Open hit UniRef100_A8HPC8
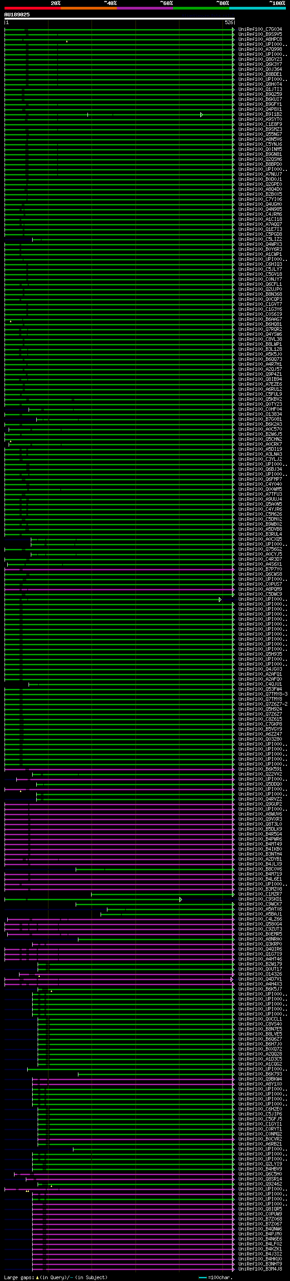This screenshot has height=1281, width=290. (260, 39)
